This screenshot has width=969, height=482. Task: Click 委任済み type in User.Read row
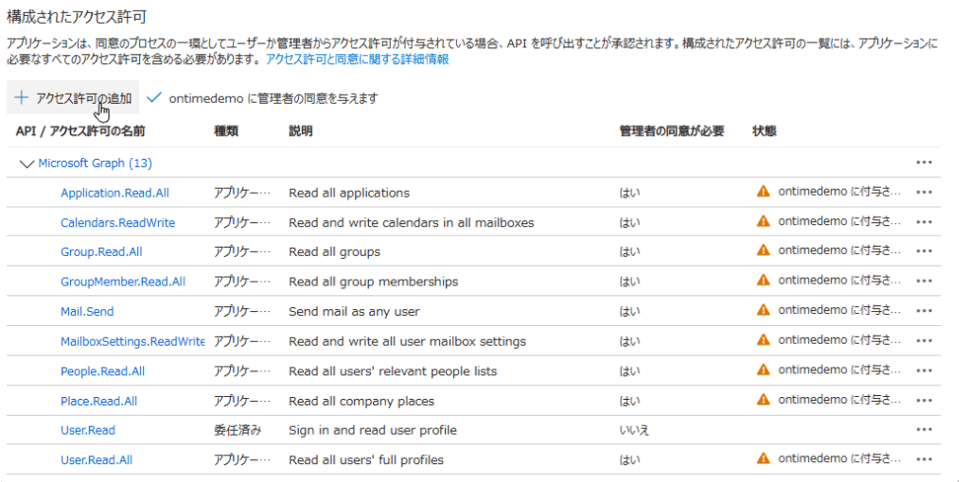point(238,430)
